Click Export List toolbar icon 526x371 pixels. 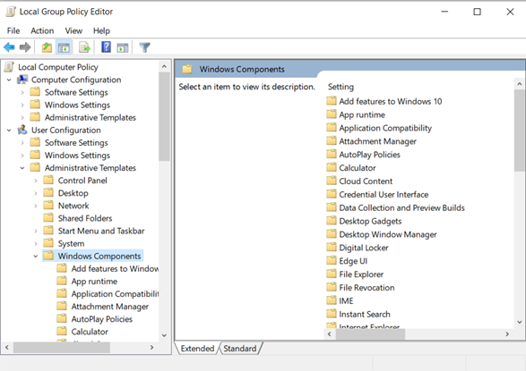pyautogui.click(x=84, y=47)
